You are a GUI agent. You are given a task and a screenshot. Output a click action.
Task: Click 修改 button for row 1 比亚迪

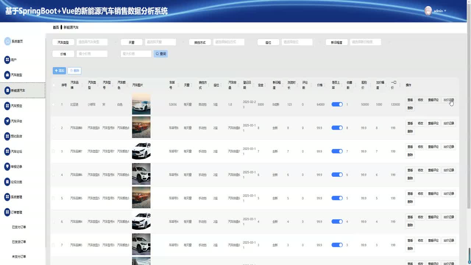tap(421, 100)
